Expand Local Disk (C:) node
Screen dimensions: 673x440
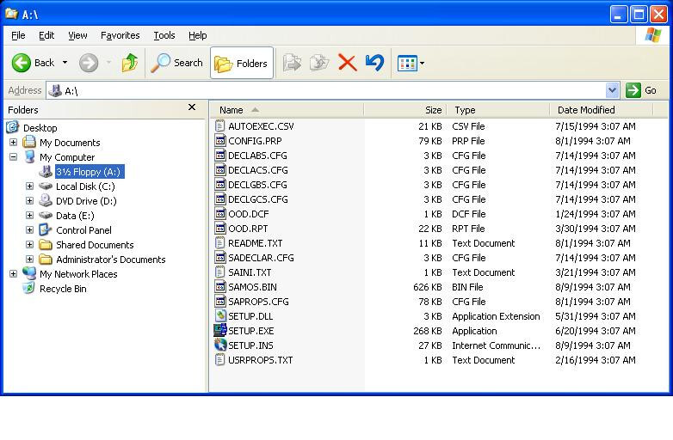[29, 186]
